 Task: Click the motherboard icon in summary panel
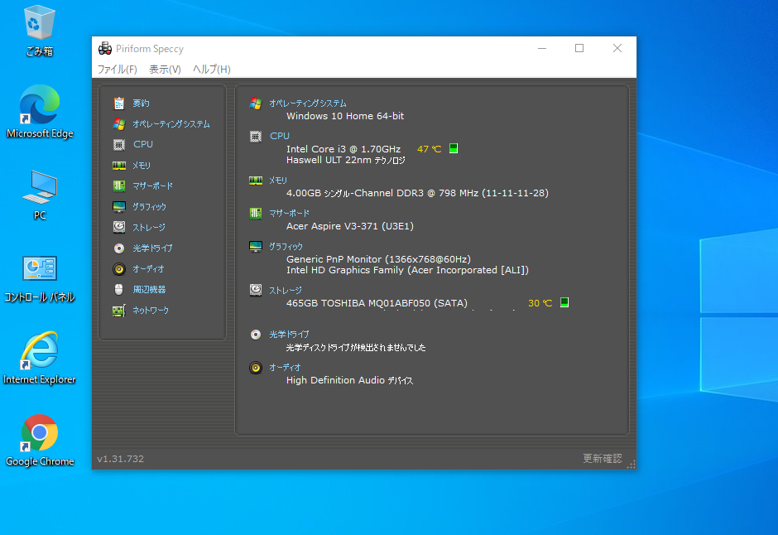[256, 214]
